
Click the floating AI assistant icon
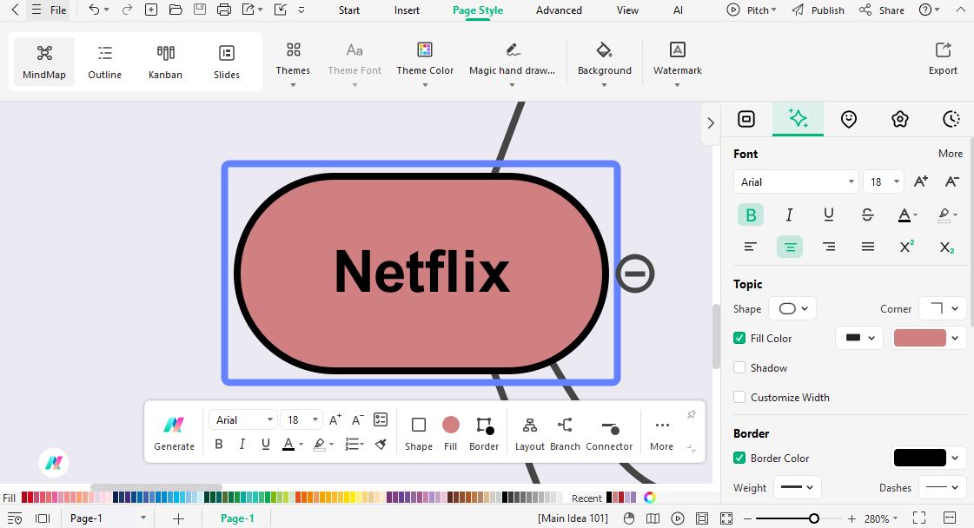[x=54, y=463]
